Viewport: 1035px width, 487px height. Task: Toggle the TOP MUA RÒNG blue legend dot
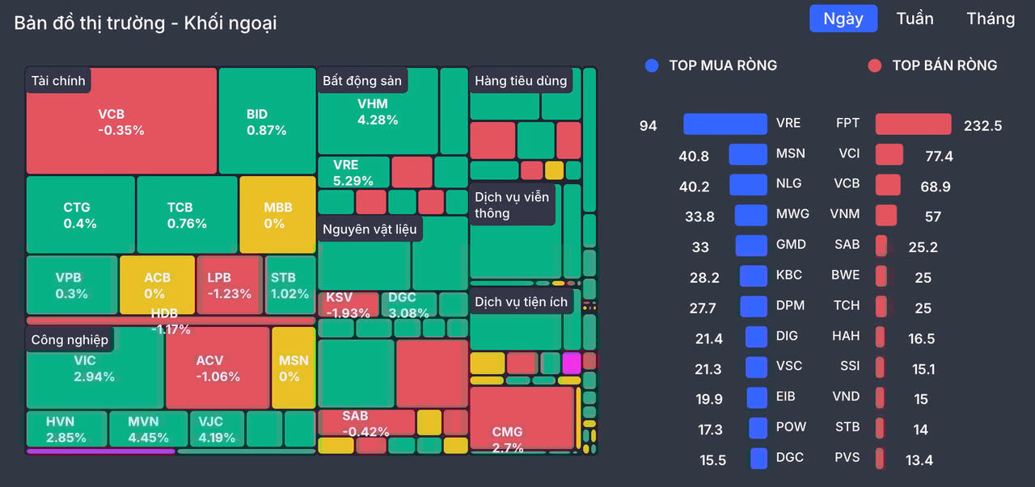coord(653,65)
